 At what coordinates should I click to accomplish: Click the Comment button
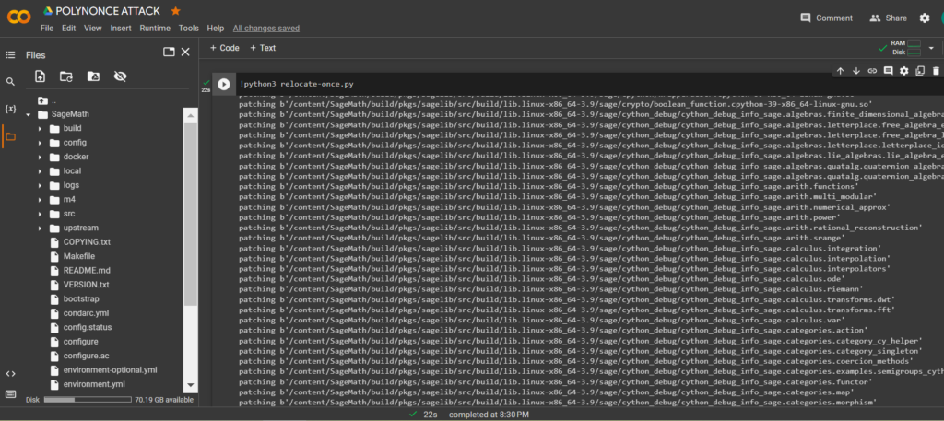(826, 18)
